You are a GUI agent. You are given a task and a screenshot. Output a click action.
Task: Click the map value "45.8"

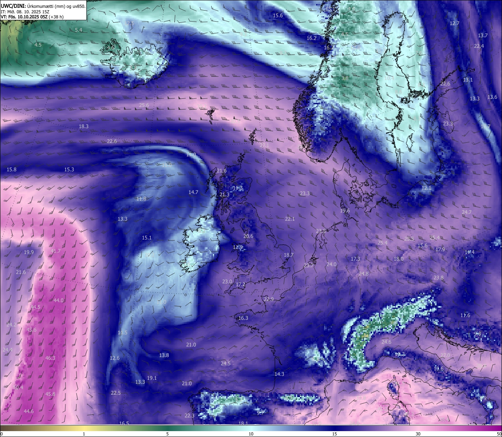point(50,394)
